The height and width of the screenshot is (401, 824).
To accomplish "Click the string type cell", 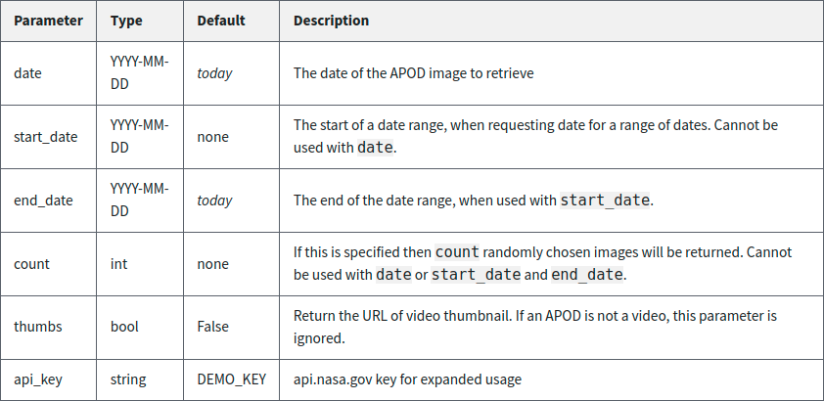I will coord(129,379).
